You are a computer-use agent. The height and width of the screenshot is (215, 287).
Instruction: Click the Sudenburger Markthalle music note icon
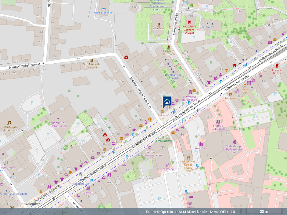click(x=9, y=122)
